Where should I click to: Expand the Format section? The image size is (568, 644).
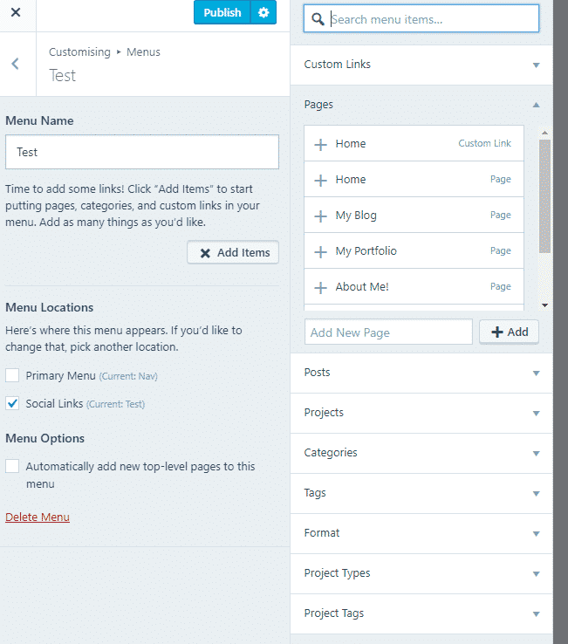point(421,533)
